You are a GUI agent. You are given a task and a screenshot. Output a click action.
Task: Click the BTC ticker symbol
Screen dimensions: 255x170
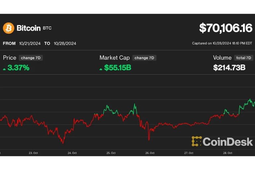(47, 29)
